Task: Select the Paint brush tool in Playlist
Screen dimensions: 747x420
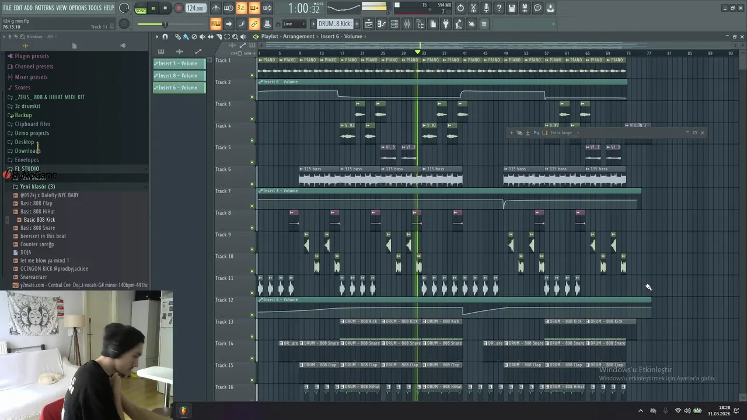Action: 186,37
